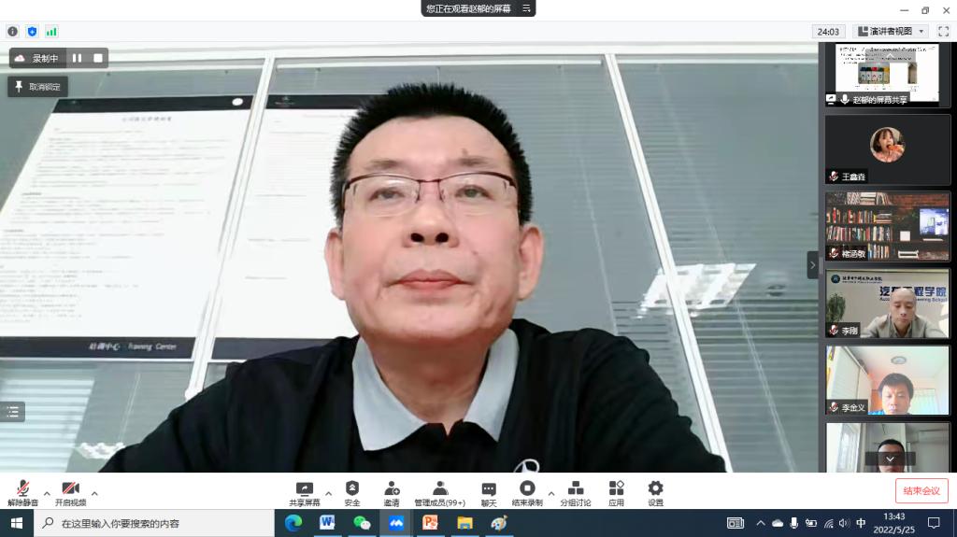The width and height of the screenshot is (957, 537).
Task: Click the red 结束会议 button
Action: pyautogui.click(x=921, y=490)
